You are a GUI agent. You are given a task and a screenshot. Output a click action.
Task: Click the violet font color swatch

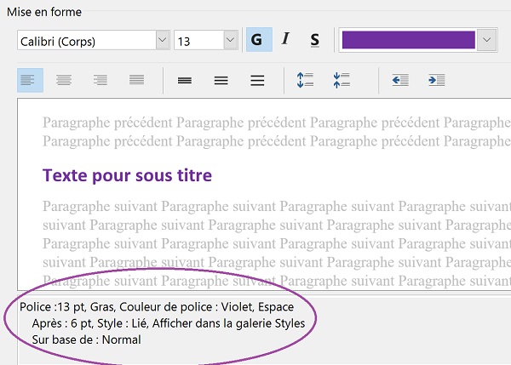click(x=408, y=40)
